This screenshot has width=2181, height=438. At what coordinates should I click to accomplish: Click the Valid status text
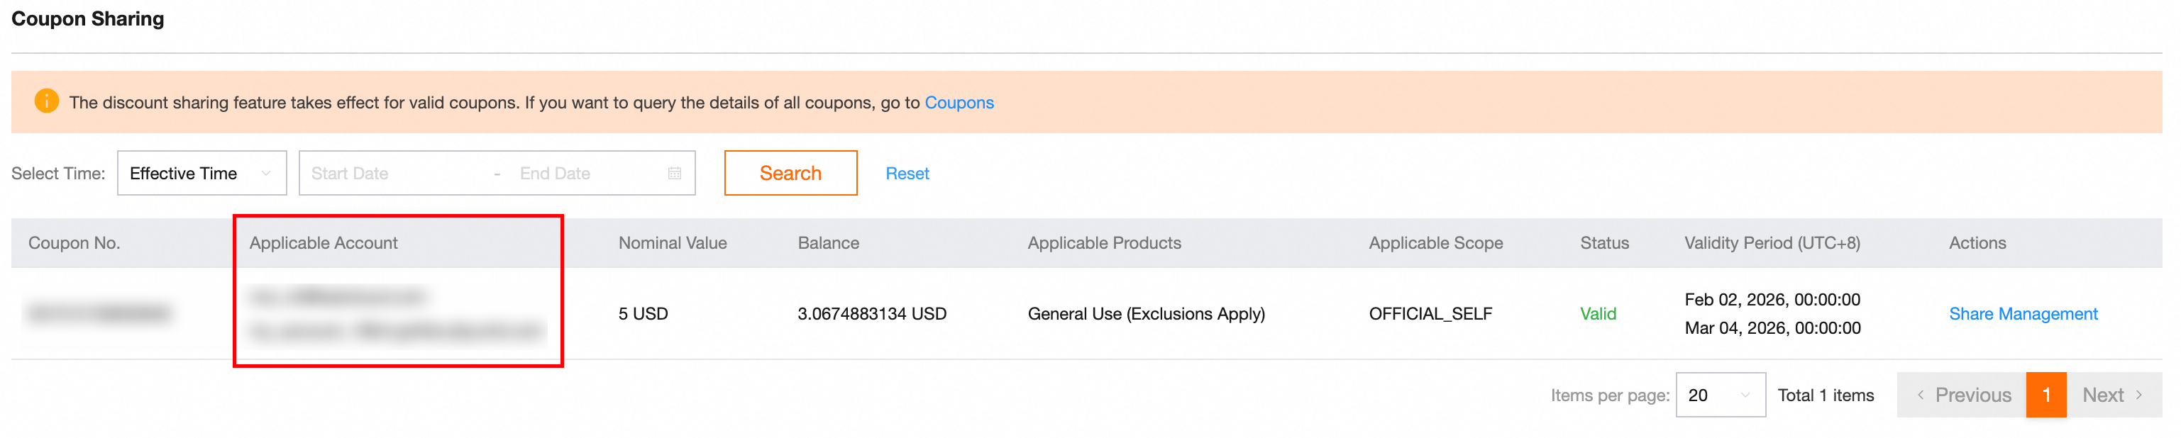[1598, 314]
